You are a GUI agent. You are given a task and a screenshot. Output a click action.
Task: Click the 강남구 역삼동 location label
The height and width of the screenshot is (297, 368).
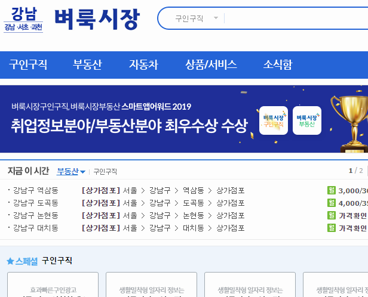tap(35, 190)
